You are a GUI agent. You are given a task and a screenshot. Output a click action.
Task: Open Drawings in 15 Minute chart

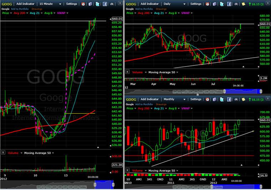[37, 9]
